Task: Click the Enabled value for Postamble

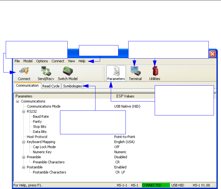Action: [x=120, y=167]
